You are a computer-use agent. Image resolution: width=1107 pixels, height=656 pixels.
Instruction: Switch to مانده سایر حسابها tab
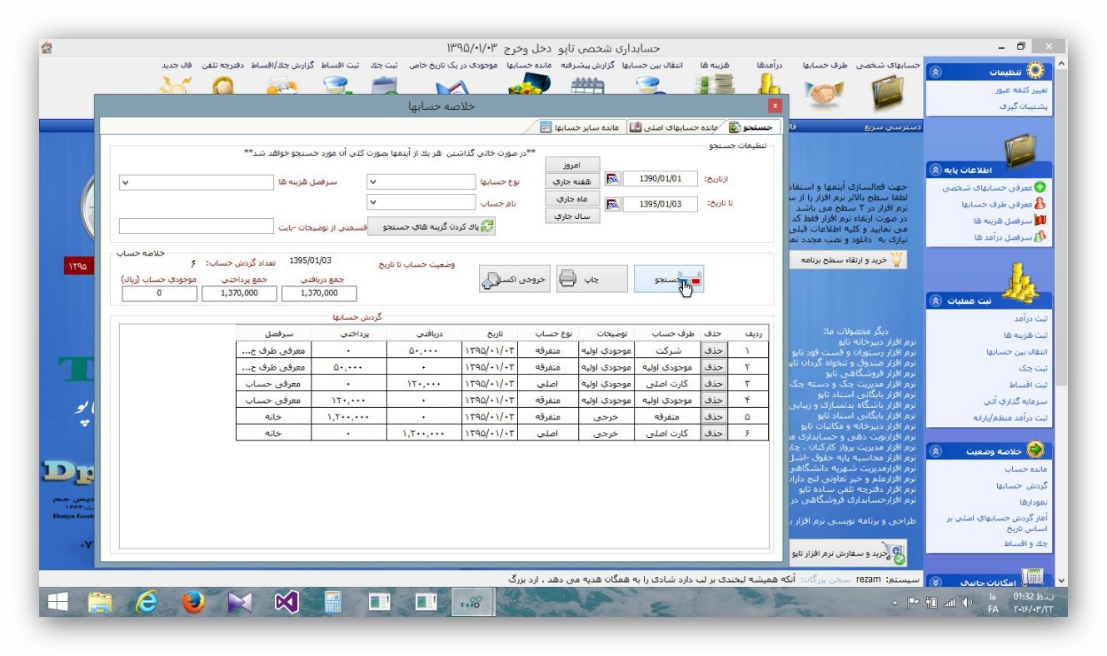click(580, 127)
